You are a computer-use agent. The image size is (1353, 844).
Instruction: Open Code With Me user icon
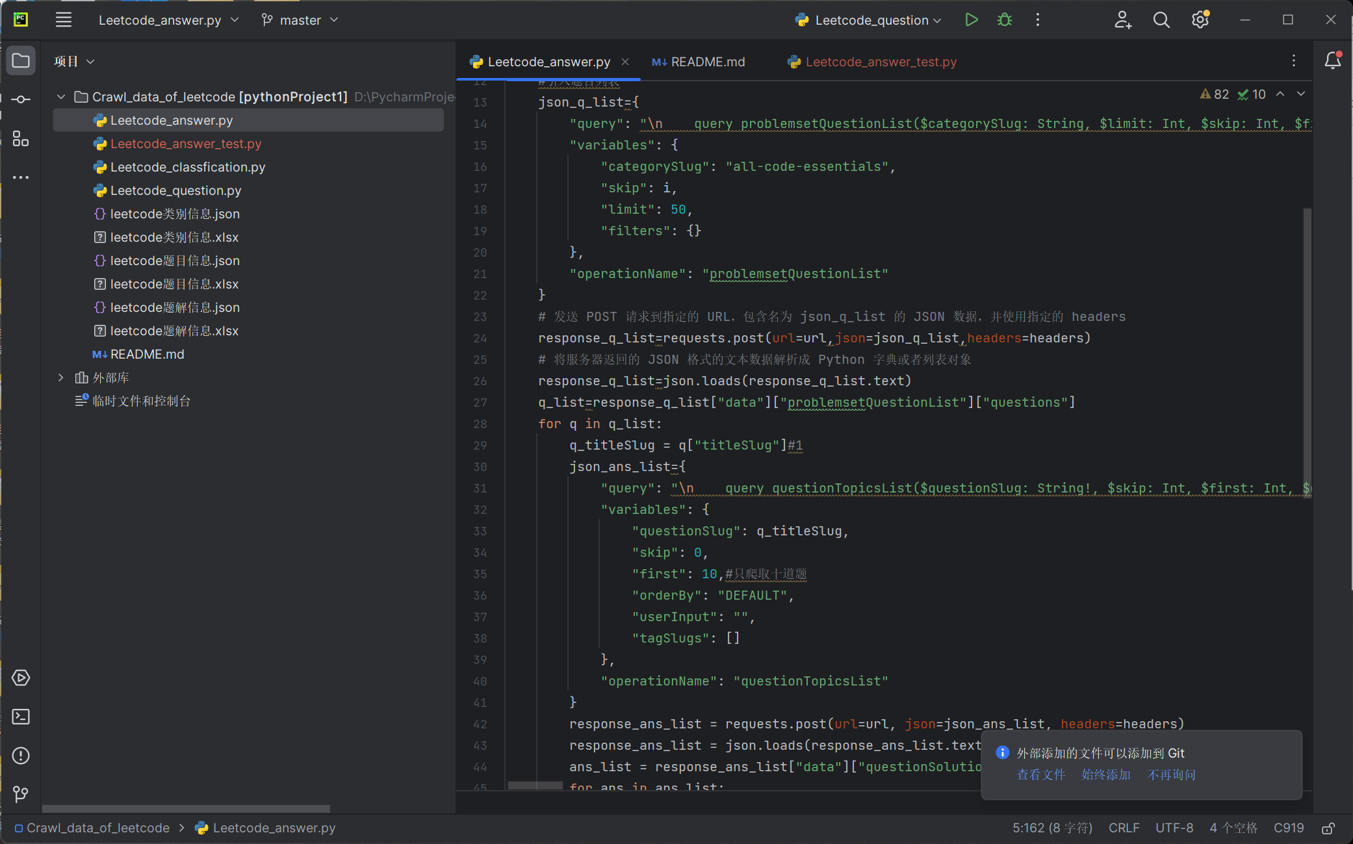(x=1123, y=20)
